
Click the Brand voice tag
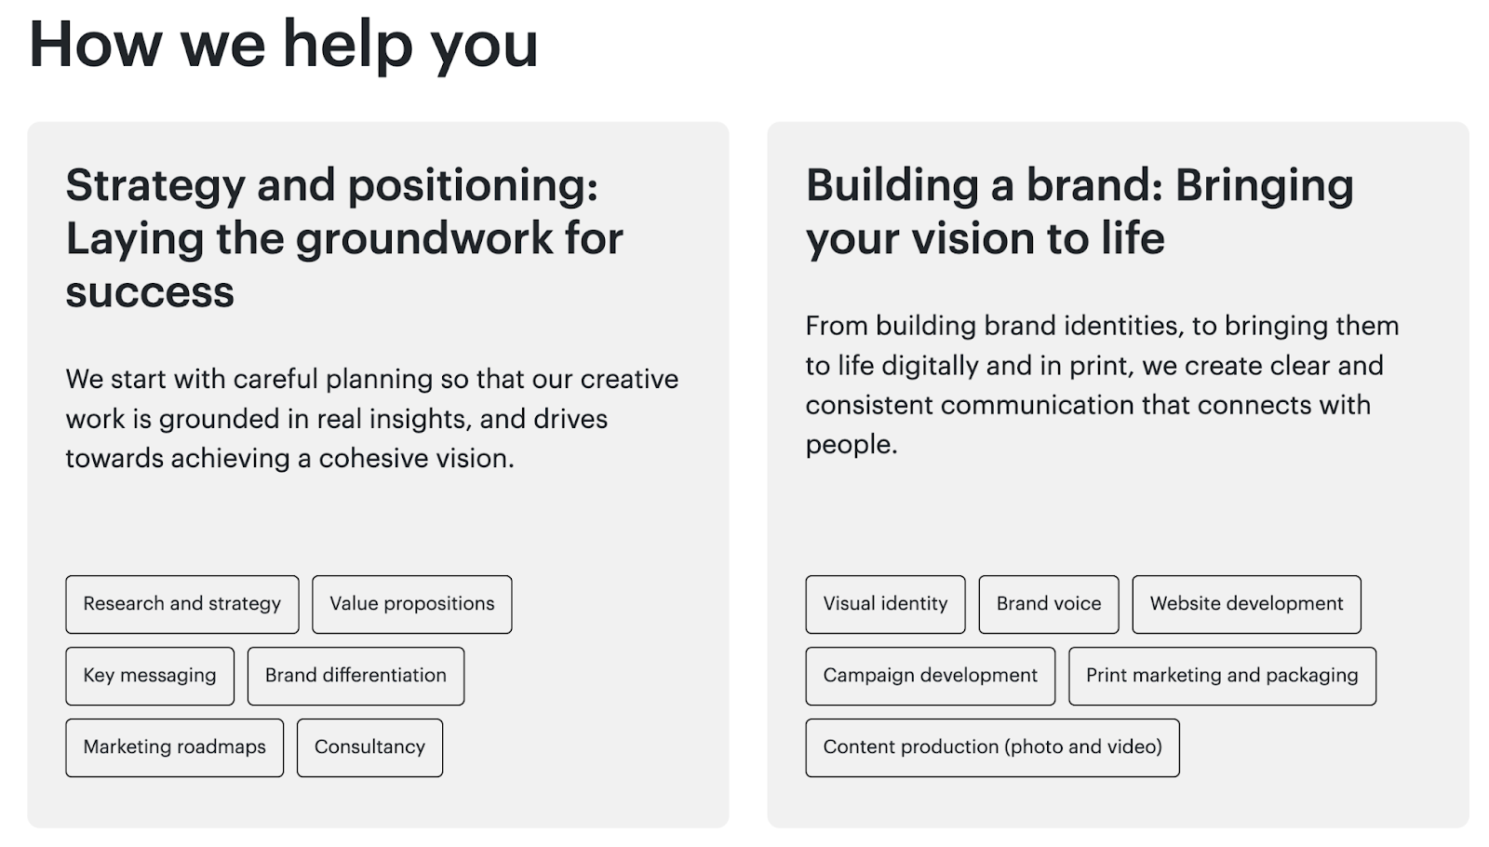click(x=1048, y=604)
